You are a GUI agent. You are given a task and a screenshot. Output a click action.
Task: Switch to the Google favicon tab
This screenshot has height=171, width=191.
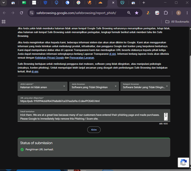tap(78, 3)
